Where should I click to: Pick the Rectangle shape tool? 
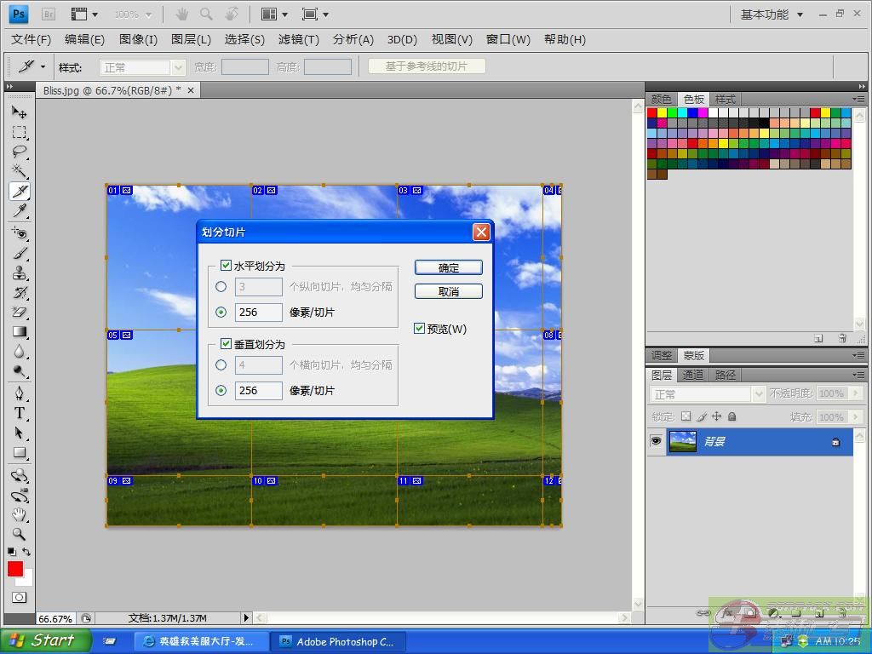20,453
